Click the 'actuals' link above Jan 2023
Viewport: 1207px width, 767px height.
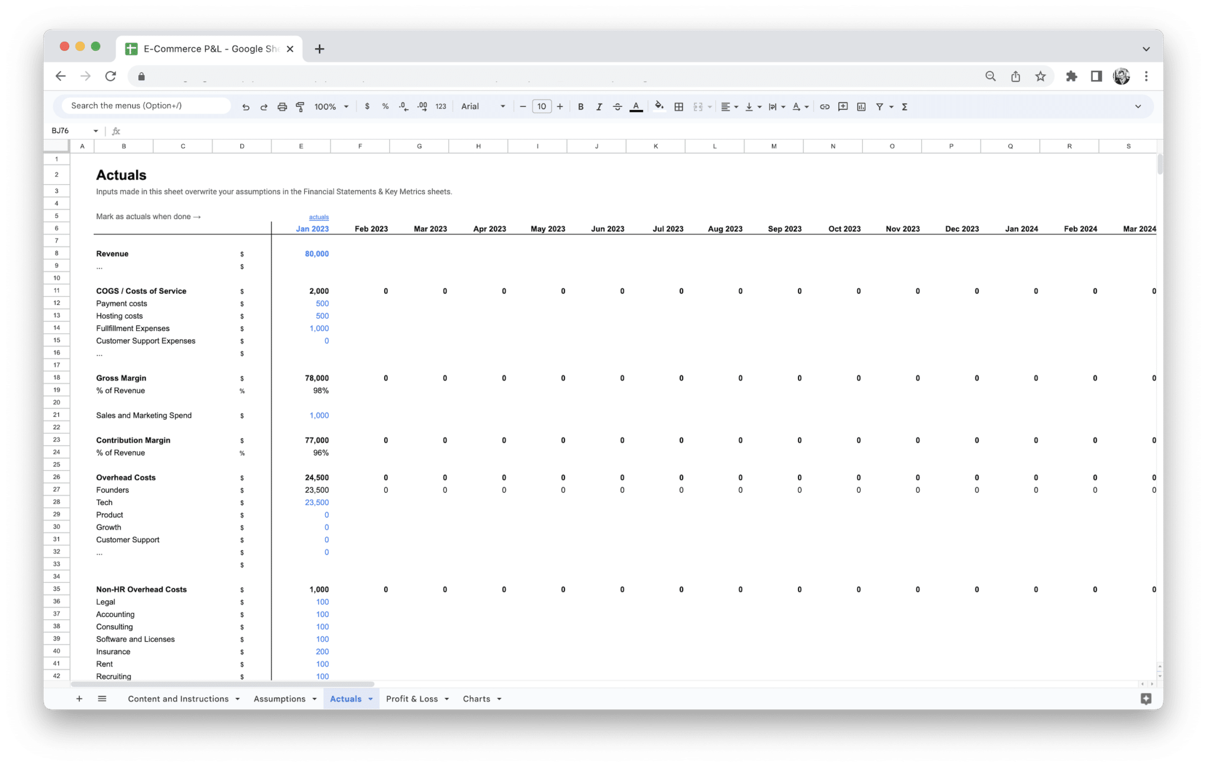coord(318,217)
